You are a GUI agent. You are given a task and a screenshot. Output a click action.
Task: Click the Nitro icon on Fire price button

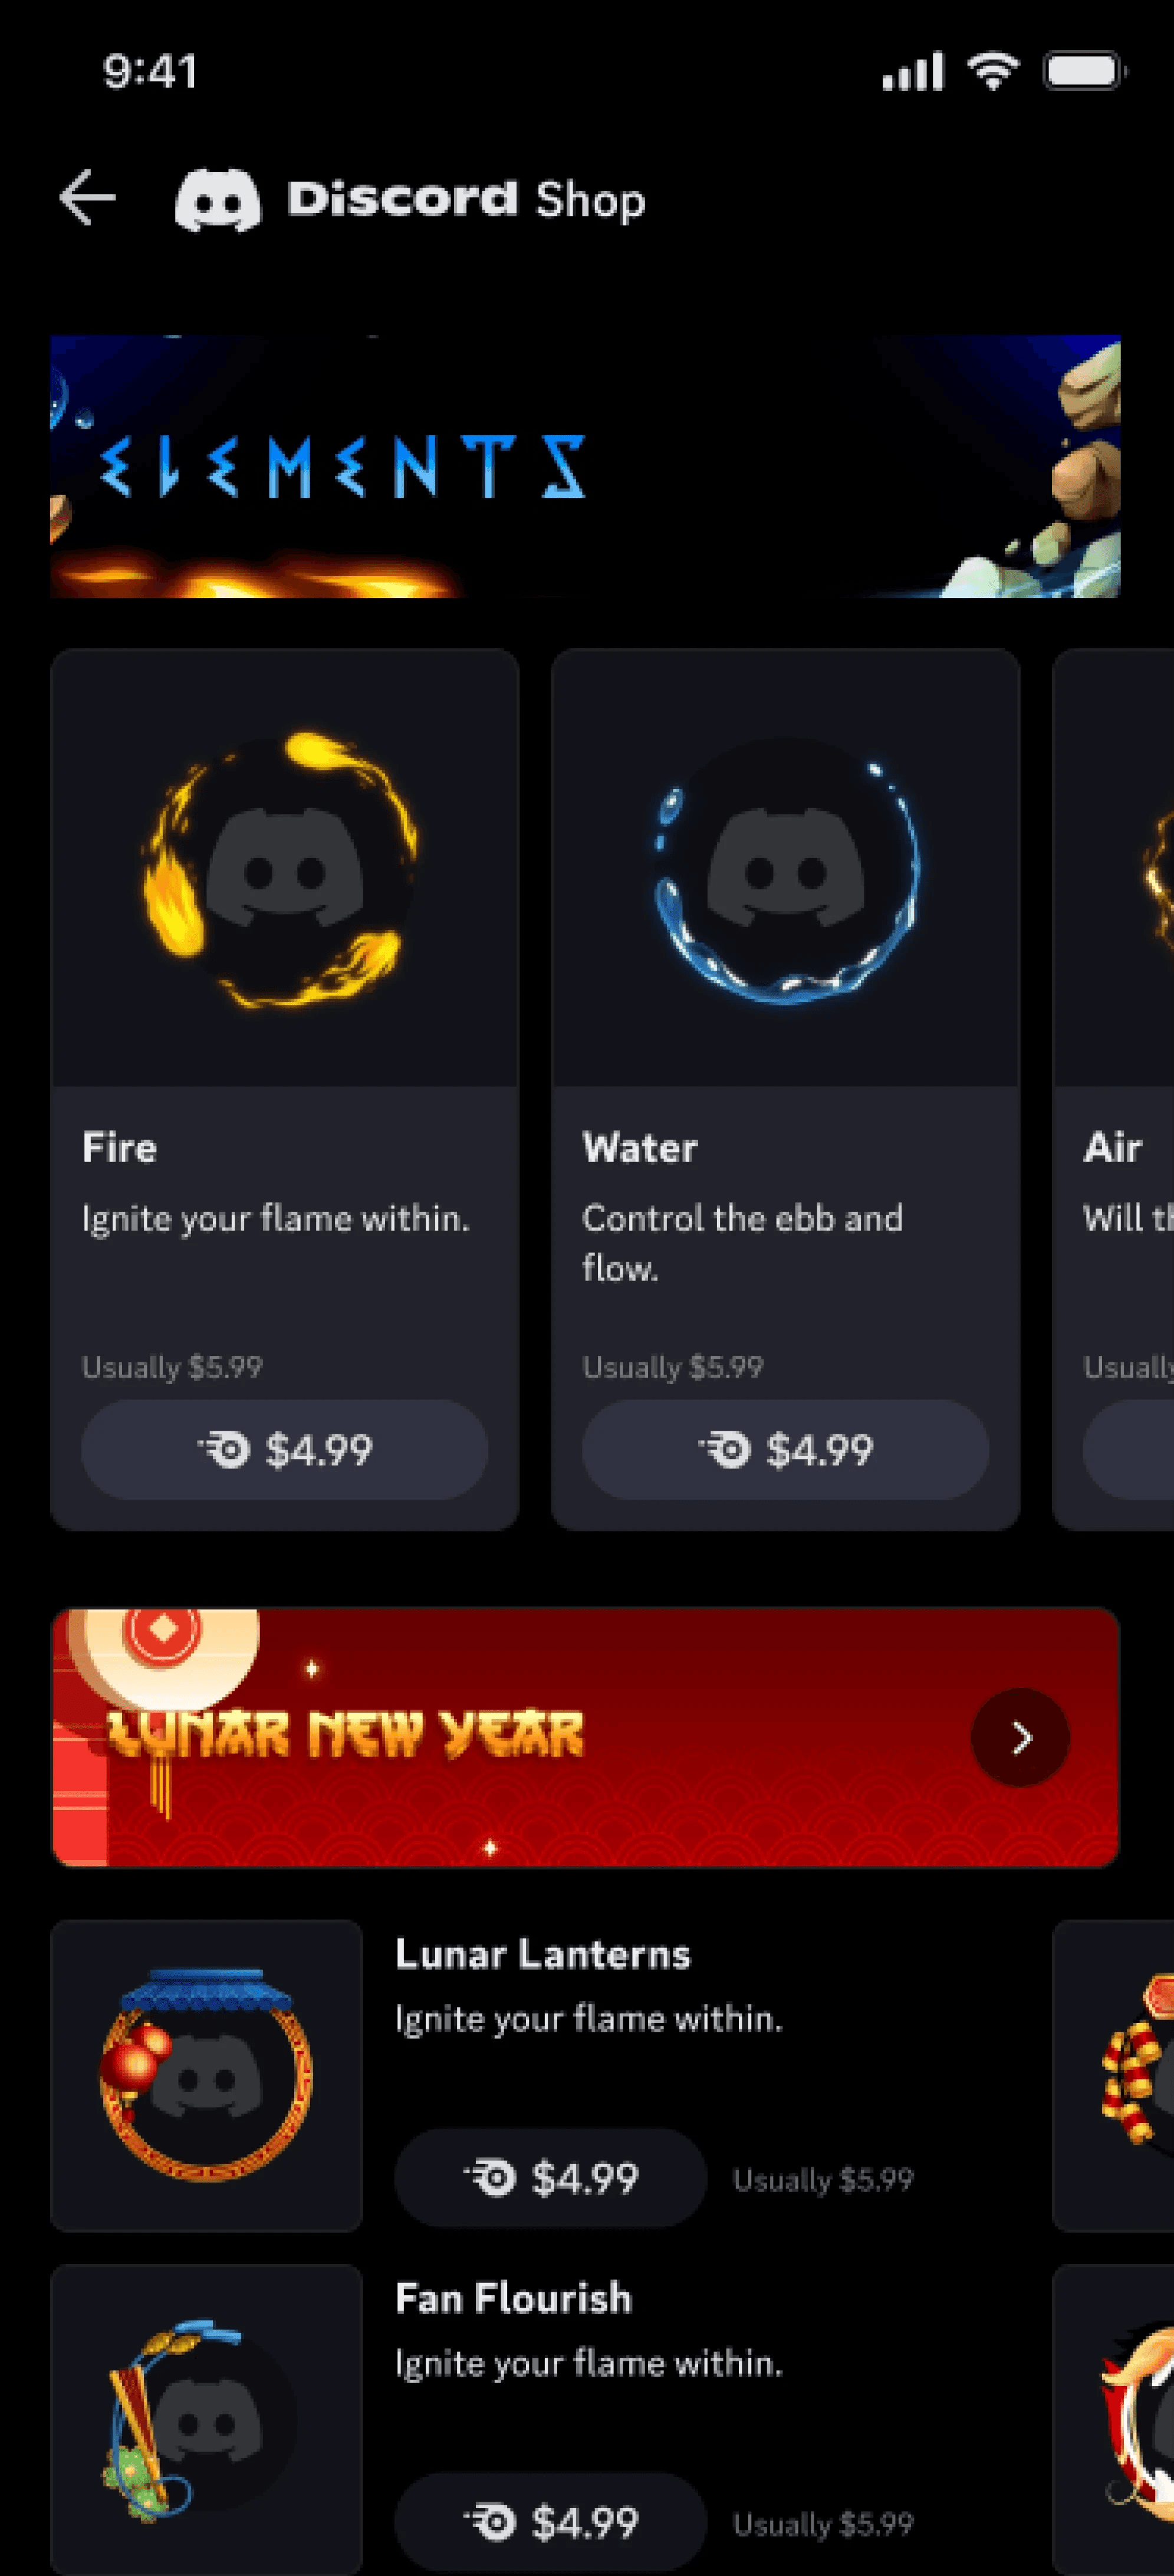pos(223,1449)
